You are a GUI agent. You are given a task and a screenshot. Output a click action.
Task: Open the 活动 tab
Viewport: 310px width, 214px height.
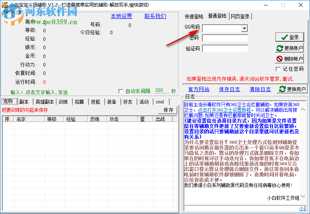click(144, 102)
